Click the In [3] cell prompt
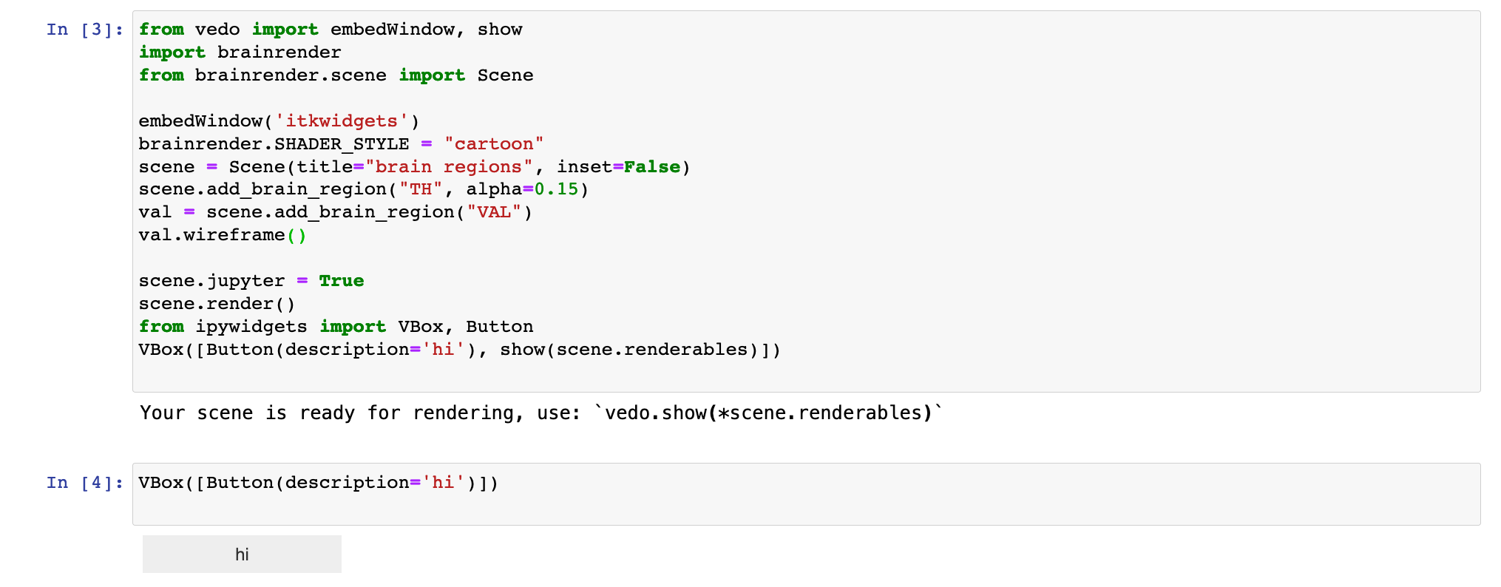 pos(85,30)
